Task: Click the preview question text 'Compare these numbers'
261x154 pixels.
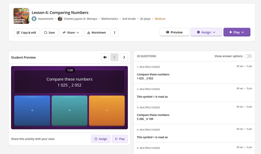Action: pos(69,79)
